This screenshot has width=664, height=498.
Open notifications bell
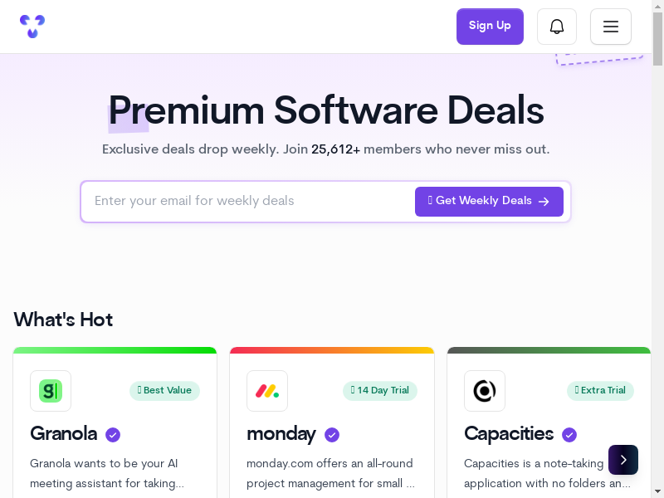coord(557,27)
